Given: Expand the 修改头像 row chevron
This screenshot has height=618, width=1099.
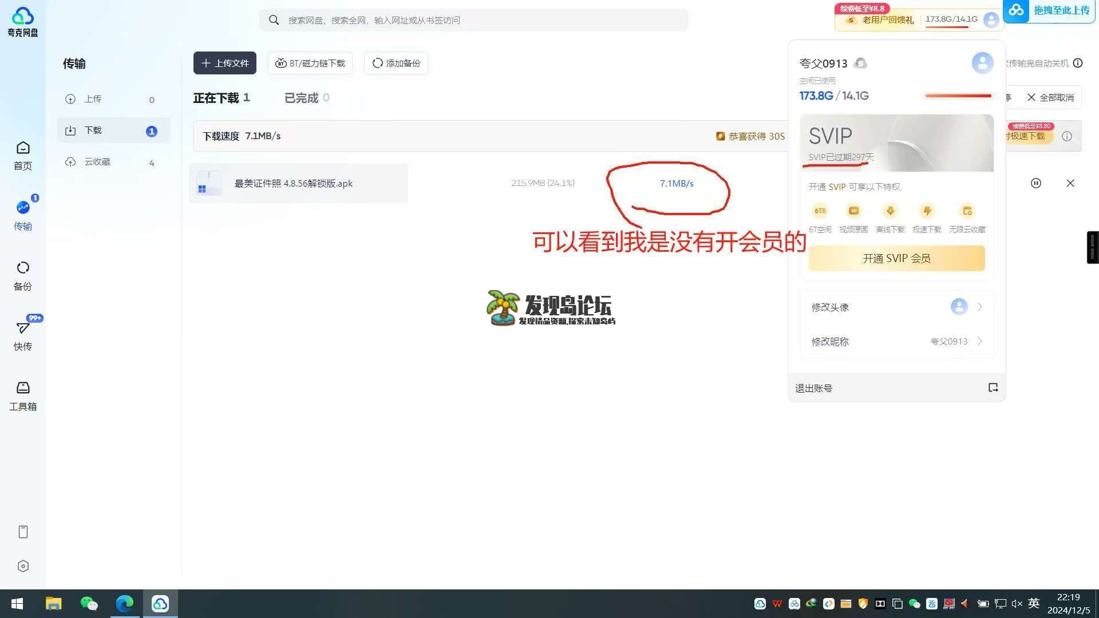Looking at the screenshot, I should [980, 307].
